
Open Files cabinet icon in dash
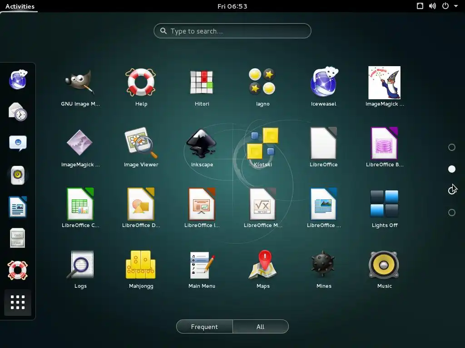point(18,238)
